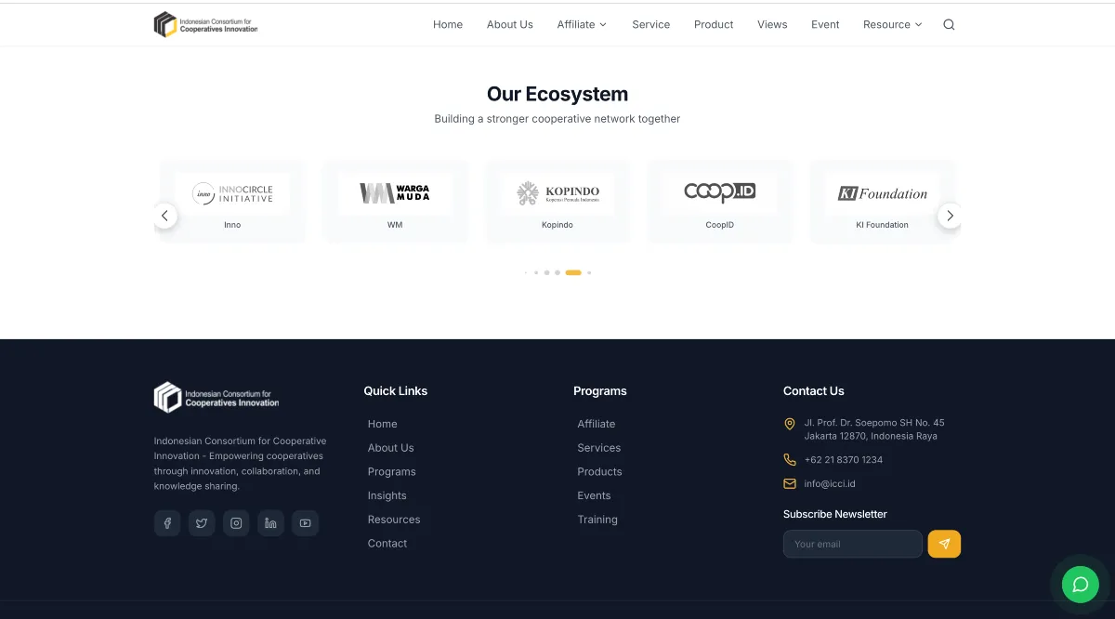Open Services under Programs
1115x619 pixels.
pos(599,448)
